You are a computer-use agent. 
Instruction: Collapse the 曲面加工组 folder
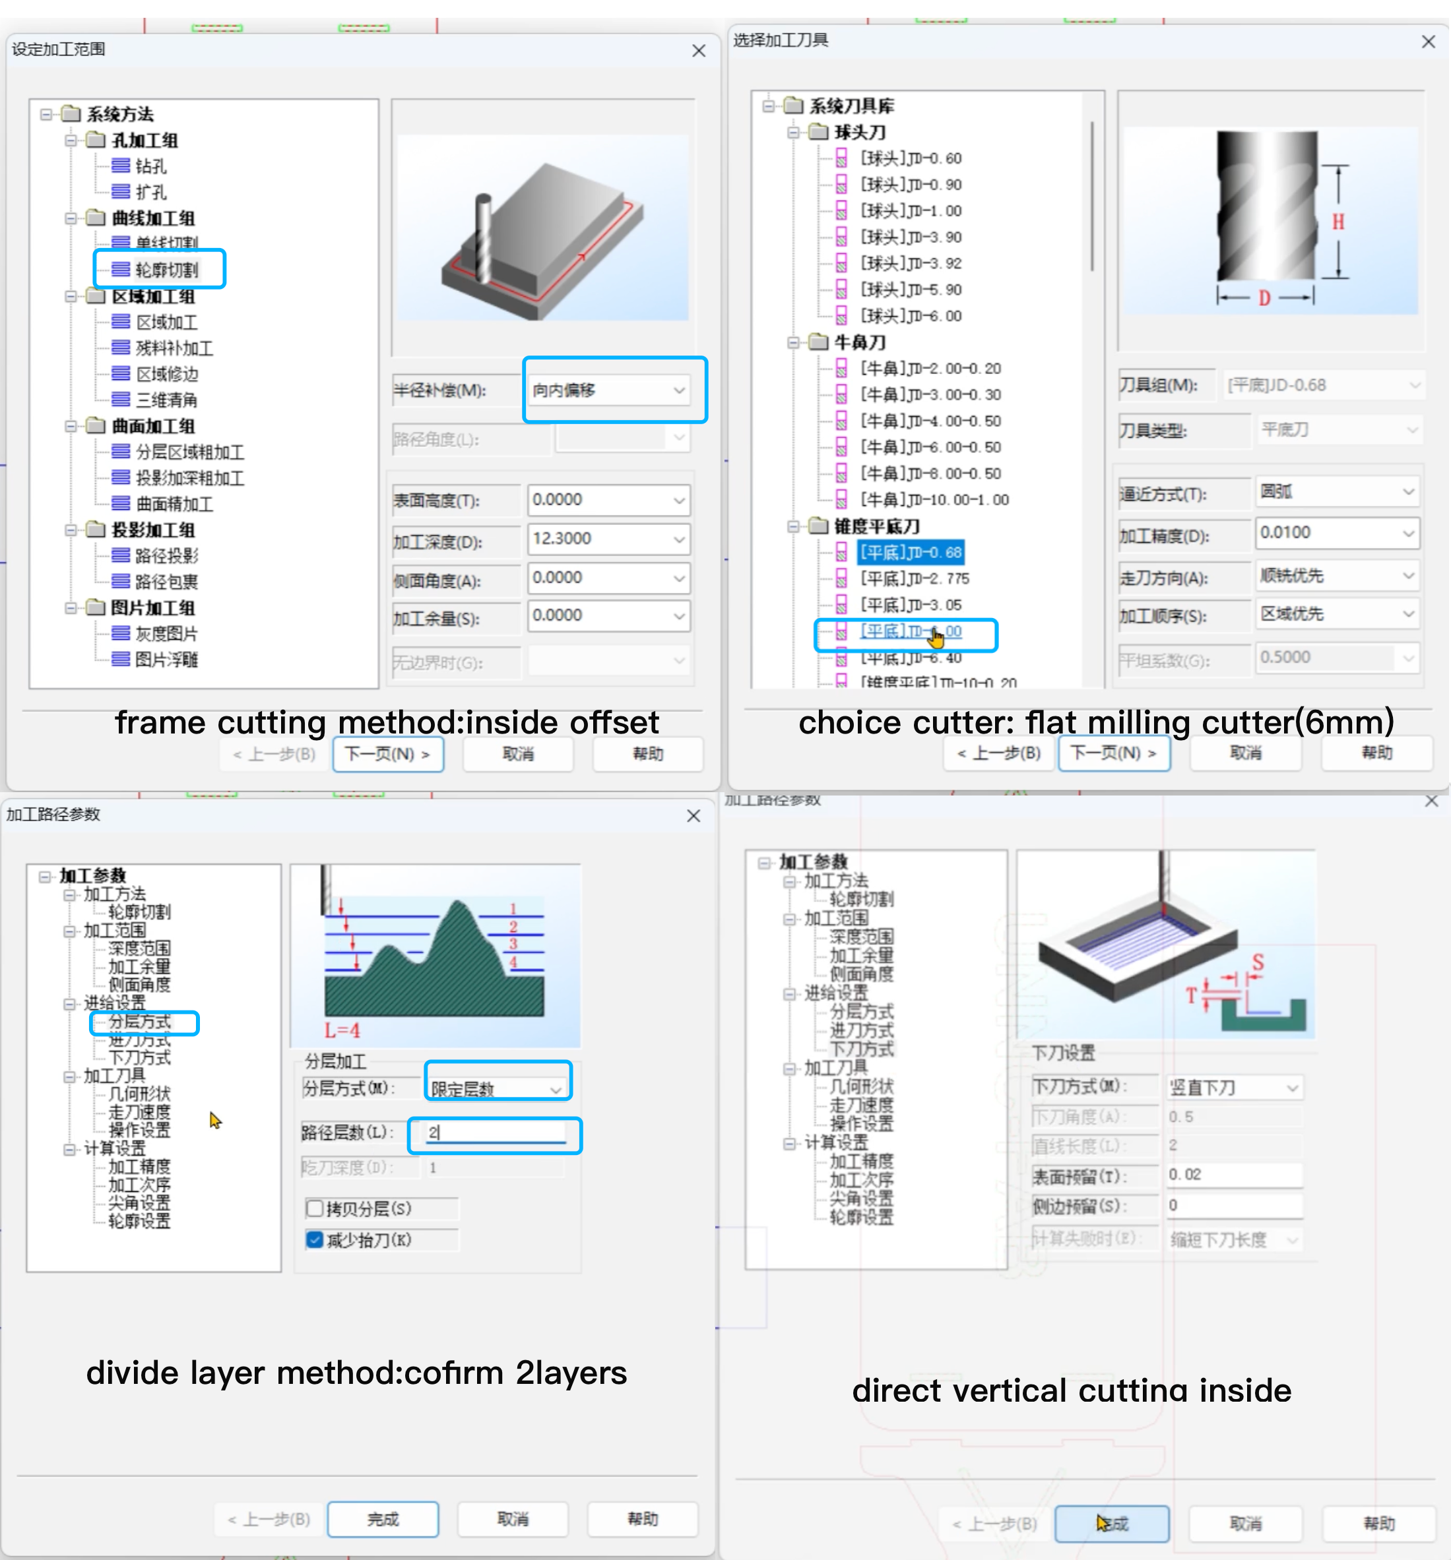71,426
